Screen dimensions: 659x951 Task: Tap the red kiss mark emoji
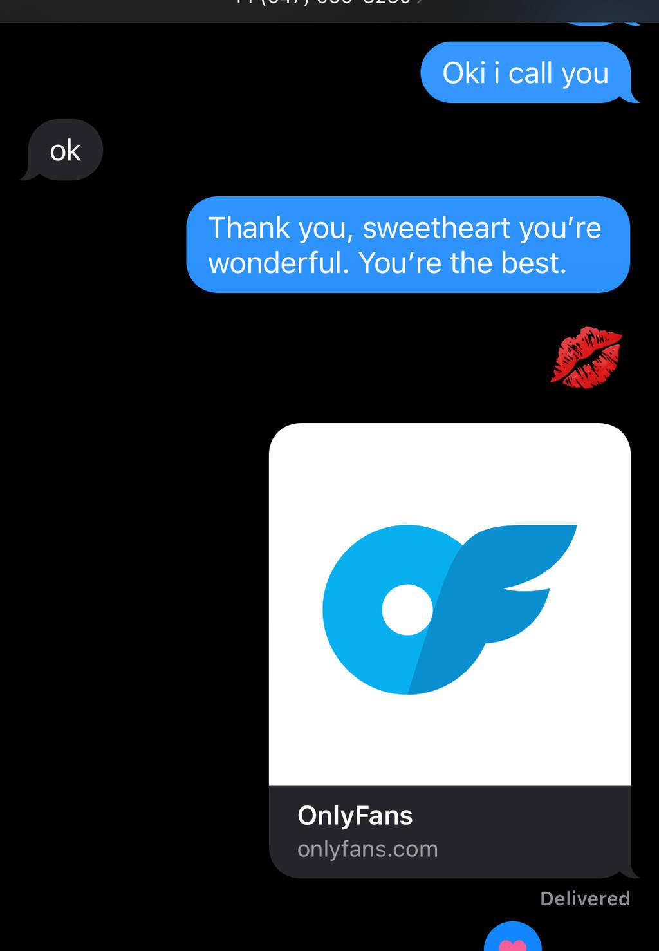pos(586,357)
